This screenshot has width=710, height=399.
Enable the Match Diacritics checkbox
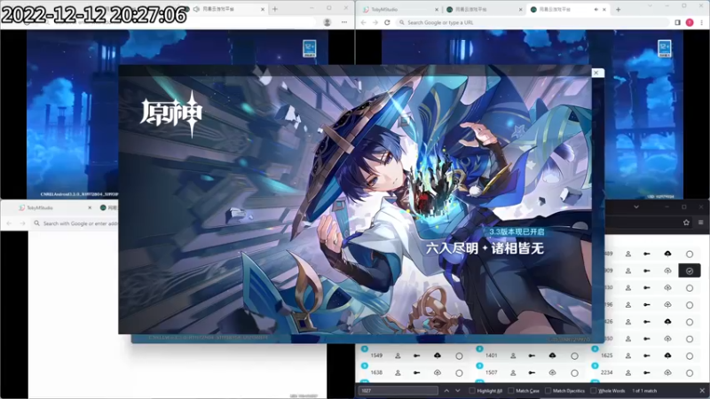548,391
